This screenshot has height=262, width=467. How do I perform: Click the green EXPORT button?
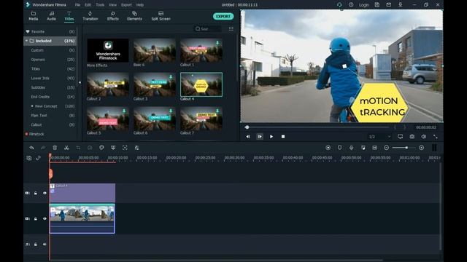(x=223, y=16)
